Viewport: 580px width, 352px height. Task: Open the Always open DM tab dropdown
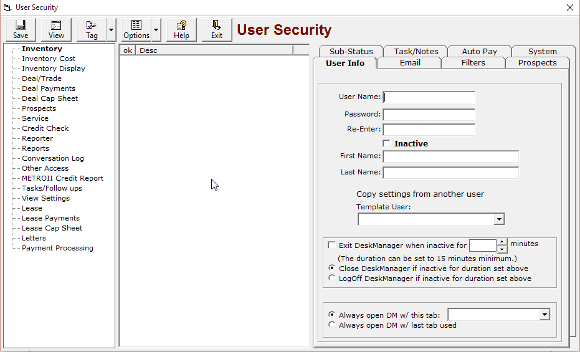(x=544, y=315)
